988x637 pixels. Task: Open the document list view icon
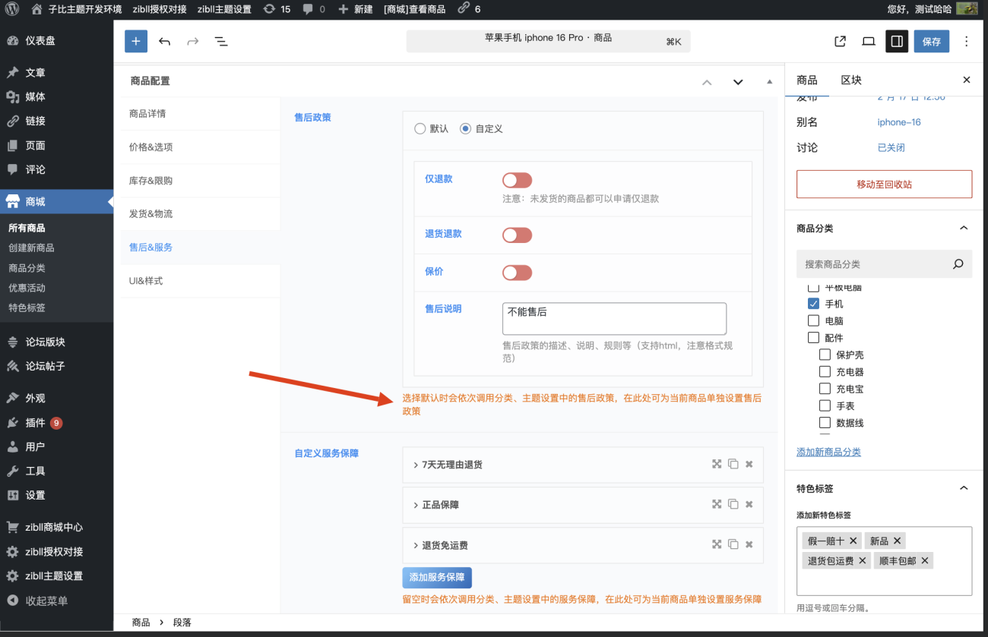(220, 42)
